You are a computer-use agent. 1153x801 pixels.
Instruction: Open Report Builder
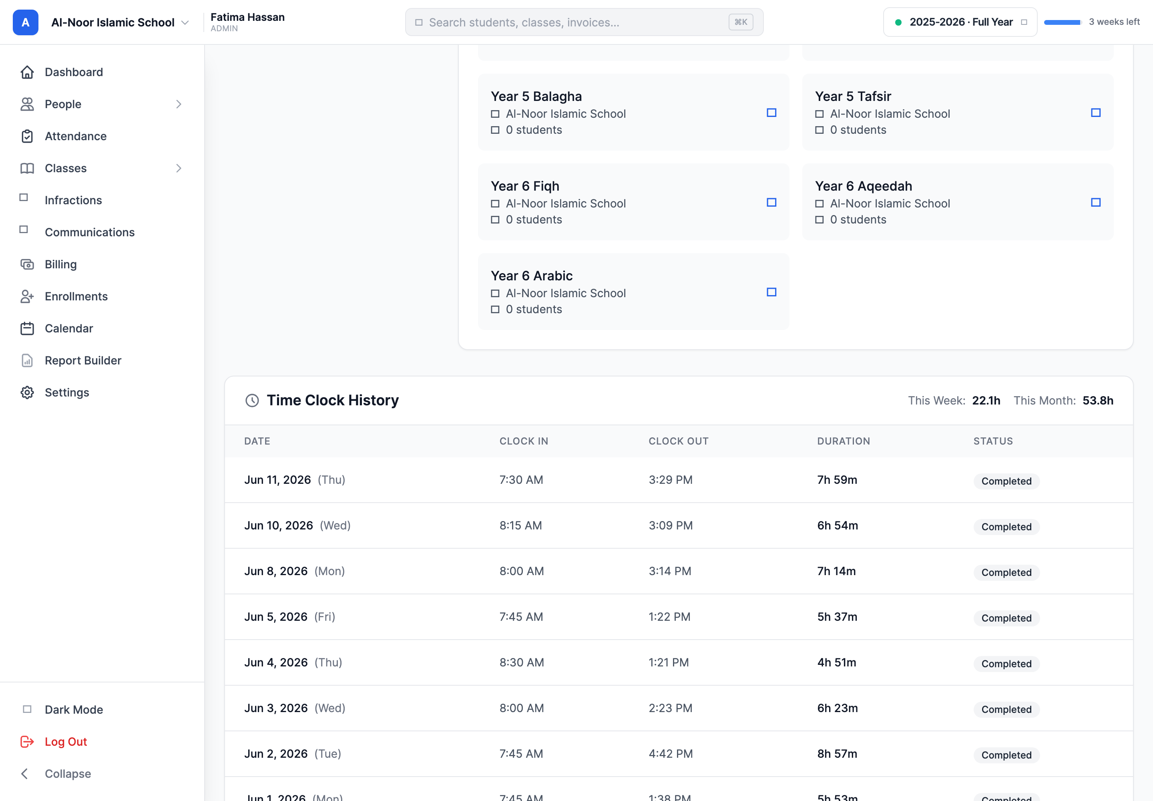[x=83, y=361]
